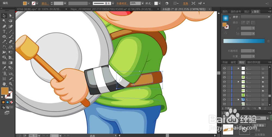Click the large tan fill color swatch
This screenshot has width=272, height=137.
5,91
